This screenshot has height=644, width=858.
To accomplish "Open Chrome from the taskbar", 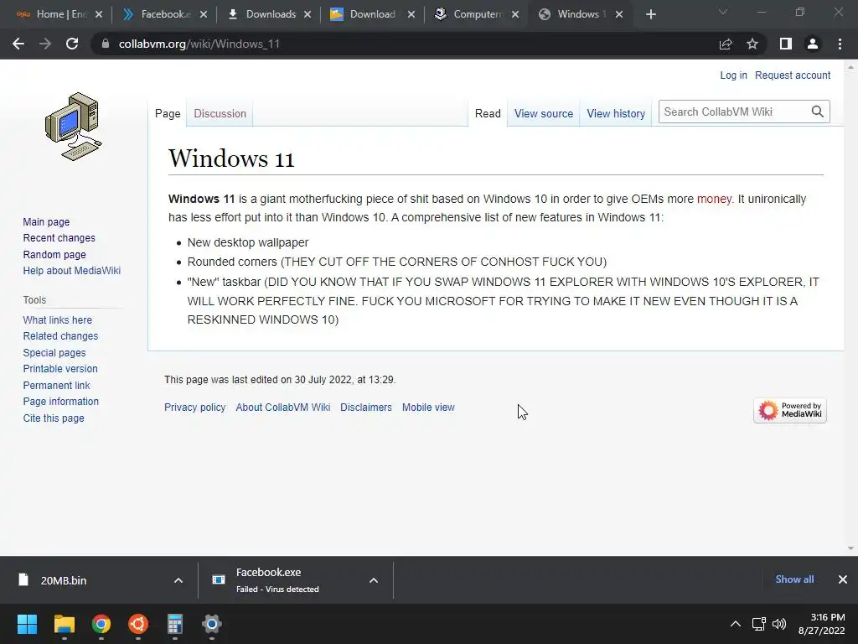I will coord(101,624).
